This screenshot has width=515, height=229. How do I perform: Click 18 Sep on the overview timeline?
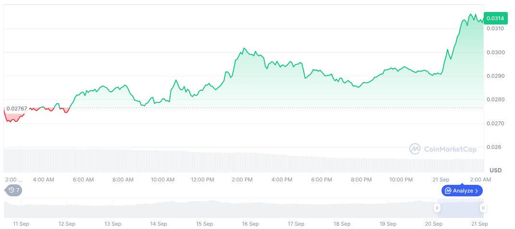[x=342, y=224]
